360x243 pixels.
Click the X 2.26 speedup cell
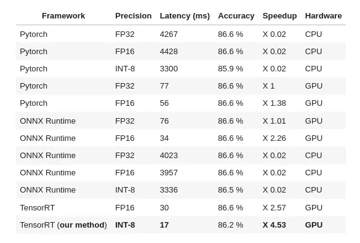(x=274, y=138)
